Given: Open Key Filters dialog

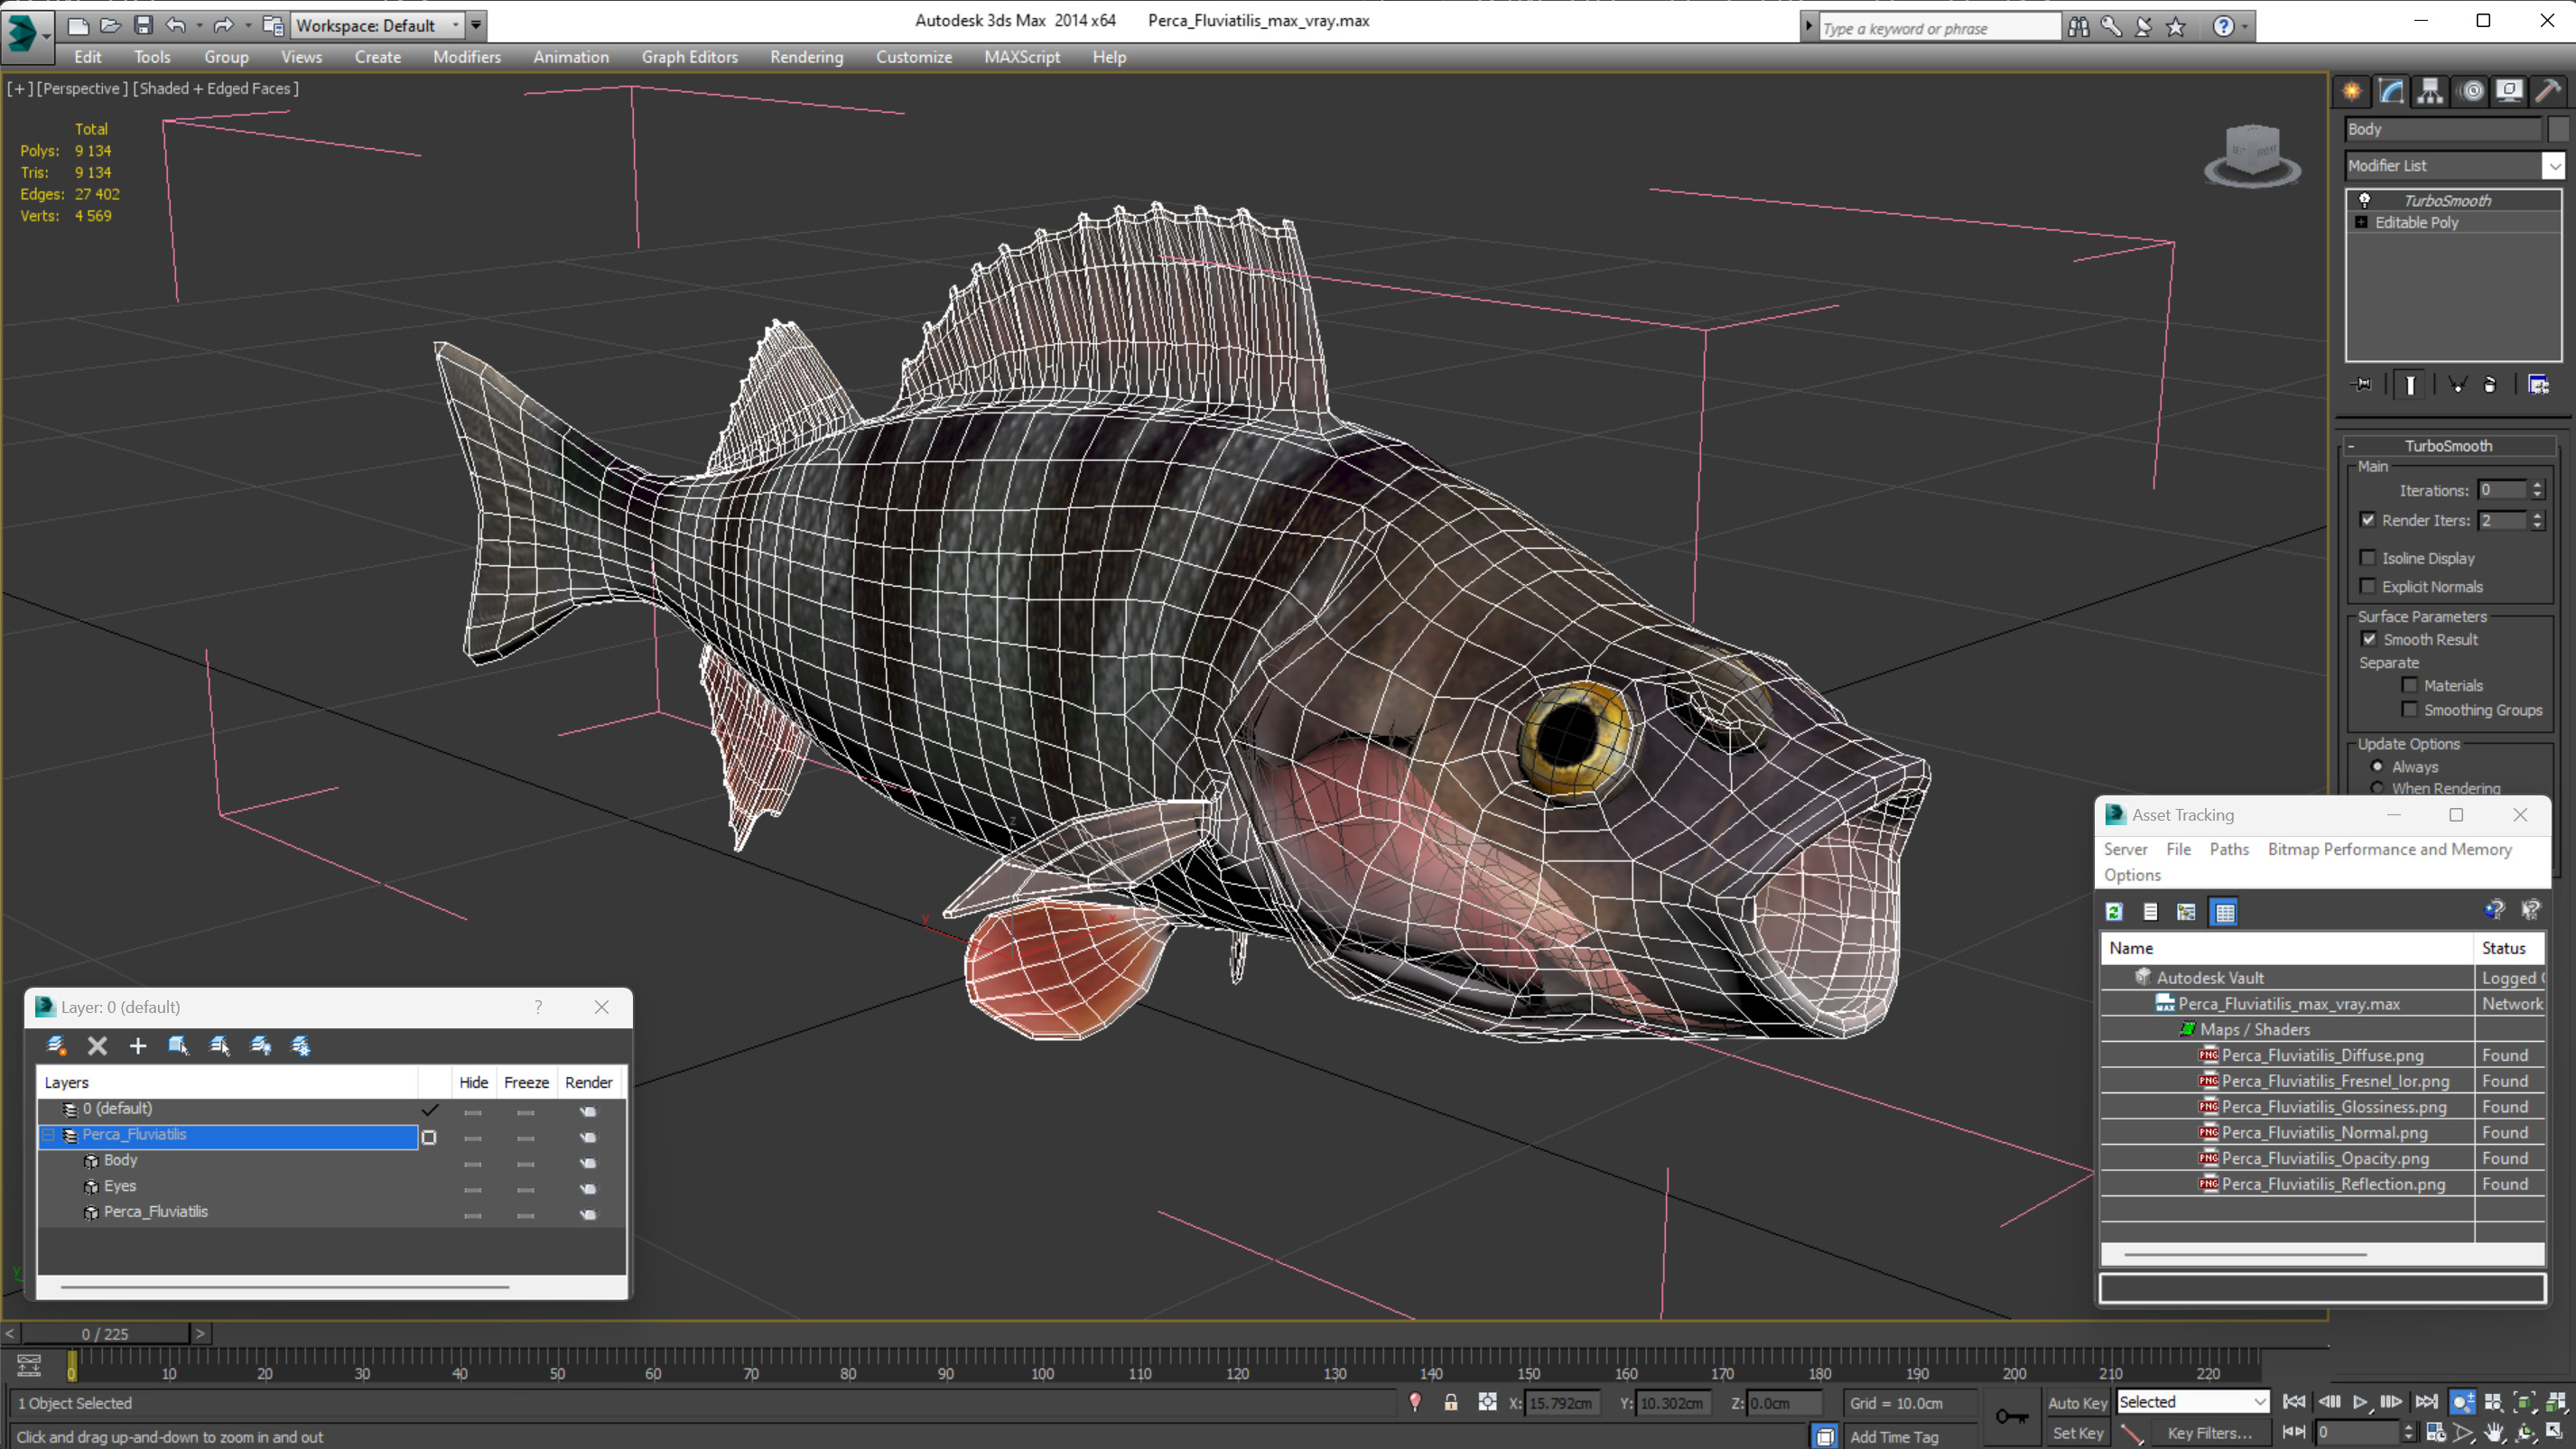Looking at the screenshot, I should pos(2210,1432).
